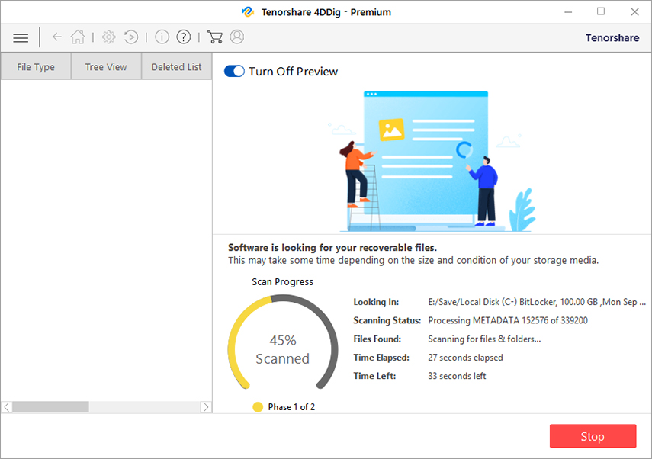This screenshot has width=652, height=459.
Task: Click the 'Time Left:' label
Action: (374, 376)
